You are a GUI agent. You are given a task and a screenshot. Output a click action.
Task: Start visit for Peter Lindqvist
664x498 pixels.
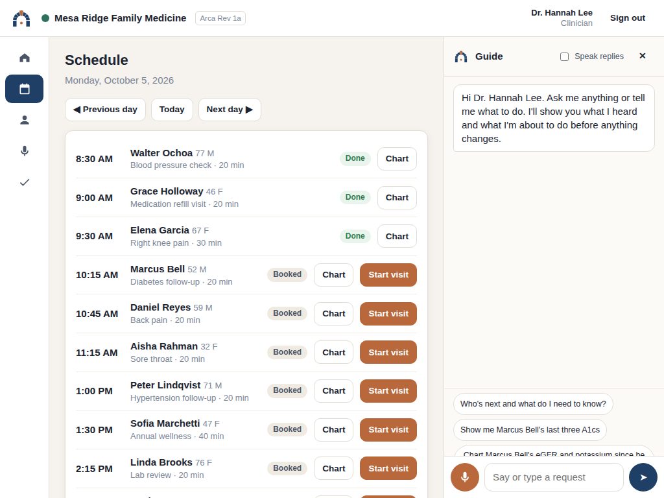point(388,391)
